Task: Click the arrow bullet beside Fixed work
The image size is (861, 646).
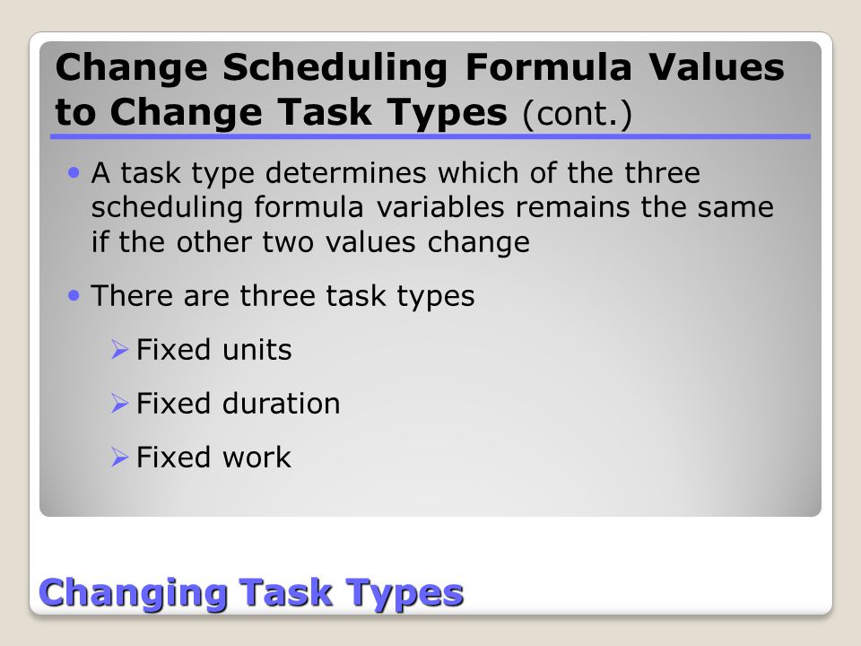Action: click(x=119, y=457)
